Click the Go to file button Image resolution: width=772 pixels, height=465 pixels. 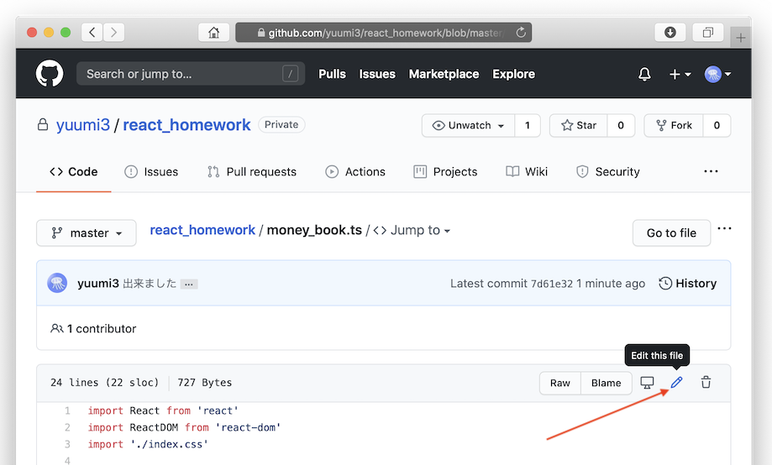[671, 232]
